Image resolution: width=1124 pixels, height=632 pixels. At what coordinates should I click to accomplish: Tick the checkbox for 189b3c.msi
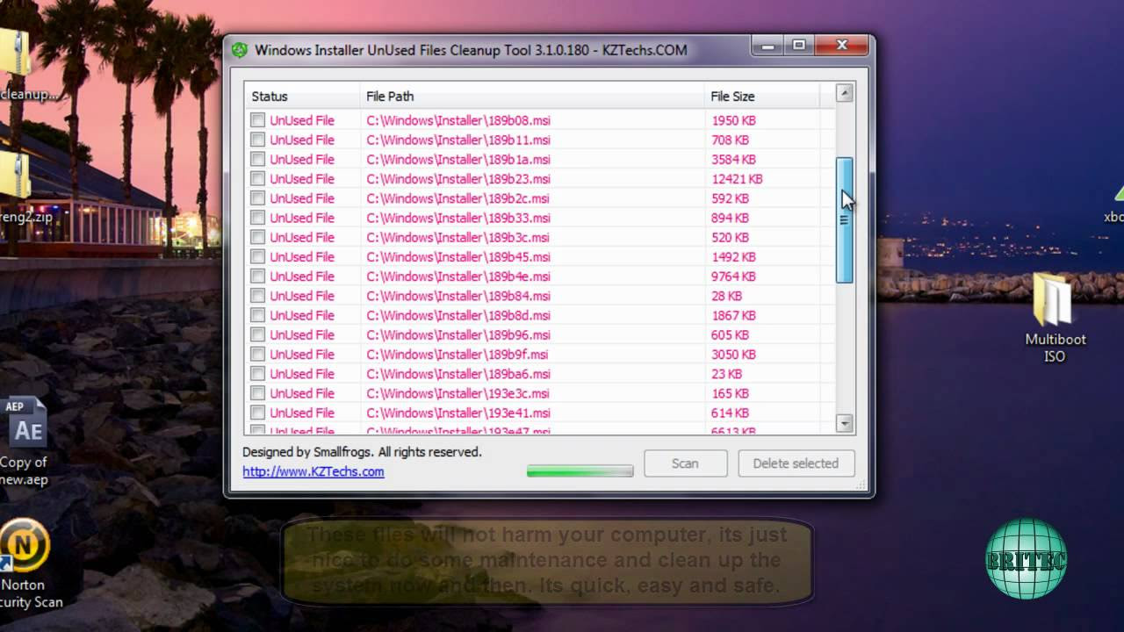click(257, 237)
